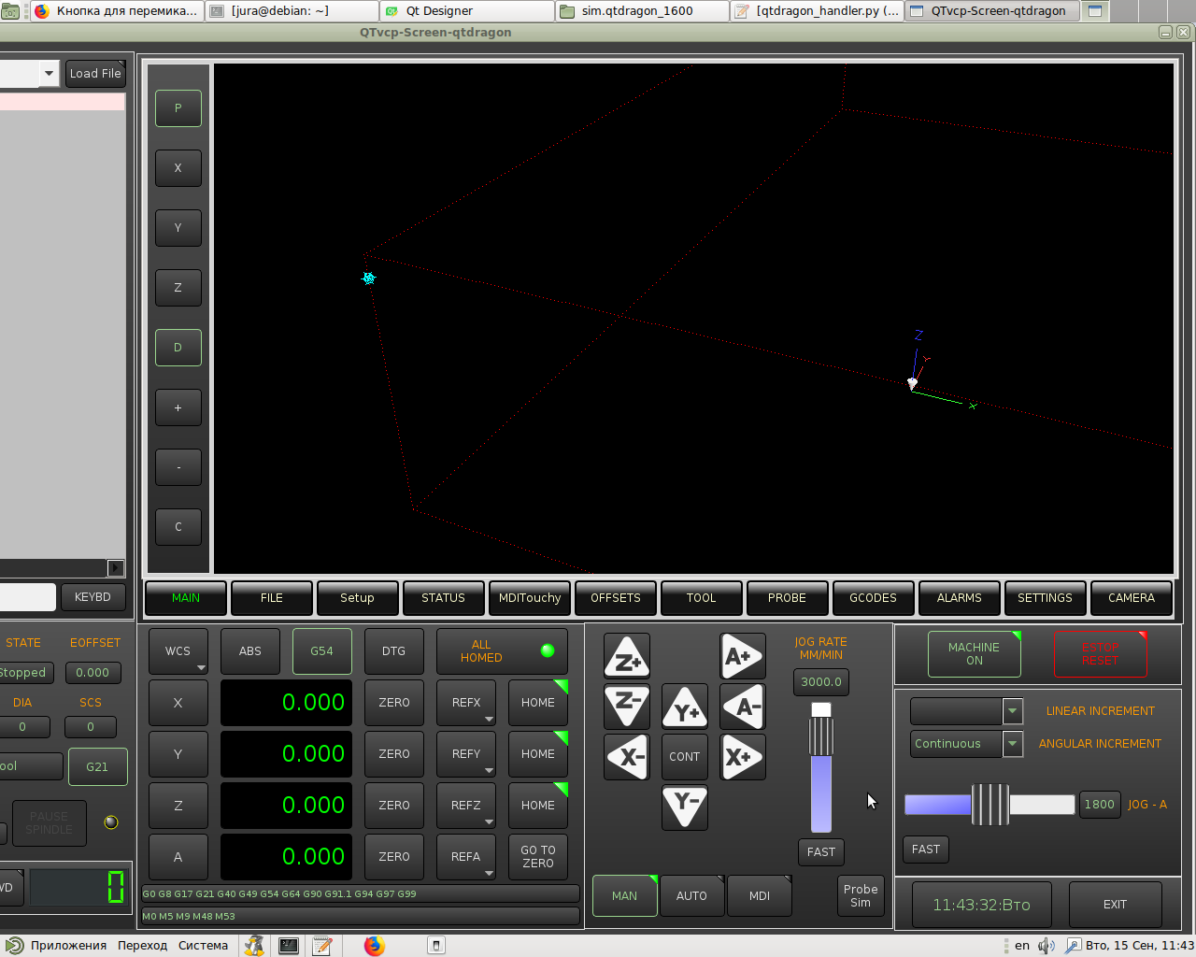The width and height of the screenshot is (1196, 957).
Task: Select P perspective view button
Action: 178,108
